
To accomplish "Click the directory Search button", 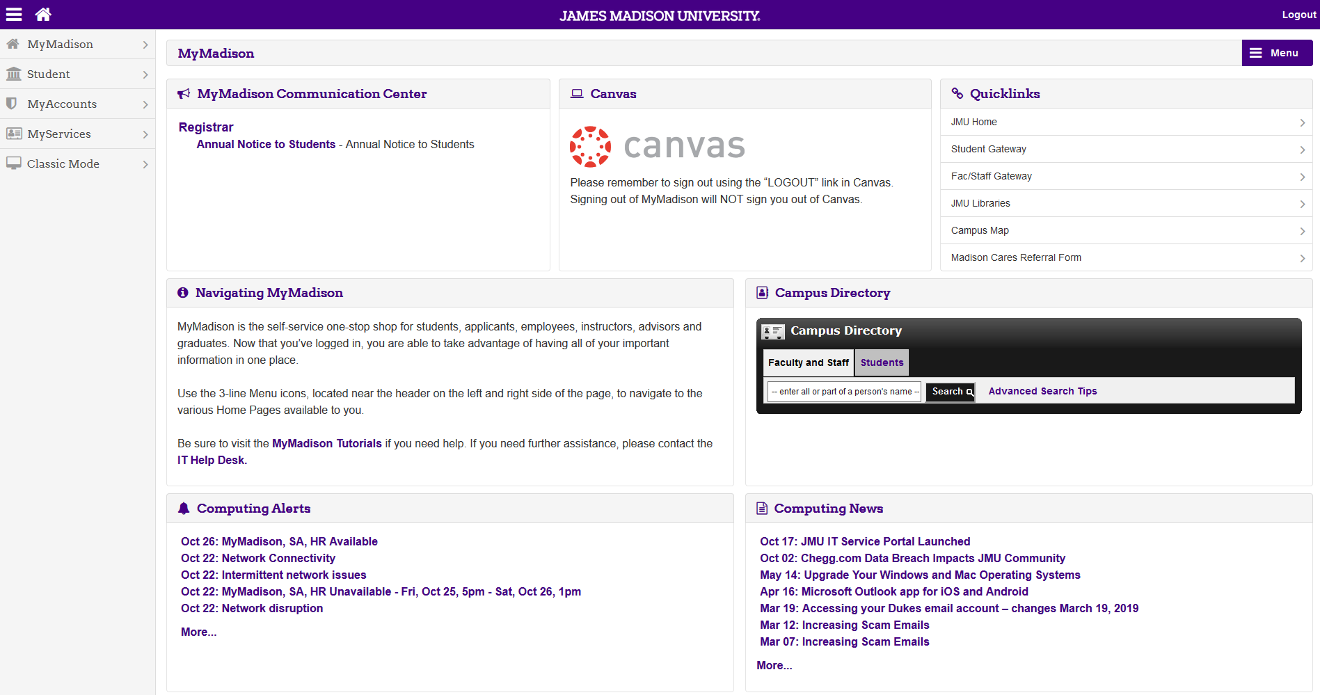I will 951,392.
